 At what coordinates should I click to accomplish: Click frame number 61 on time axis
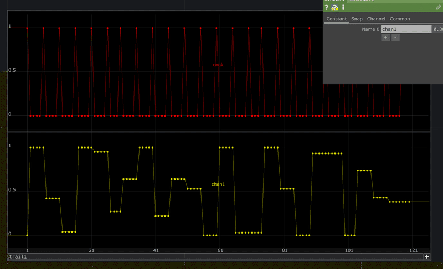220,250
